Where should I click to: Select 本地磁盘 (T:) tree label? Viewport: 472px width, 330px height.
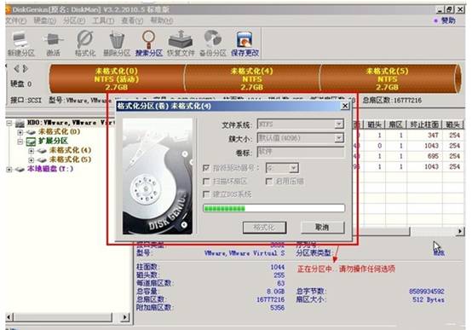coord(50,169)
